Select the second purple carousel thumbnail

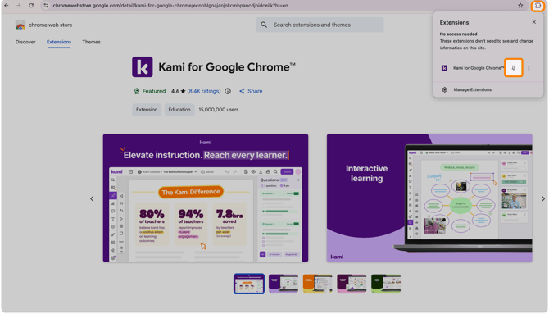point(284,284)
